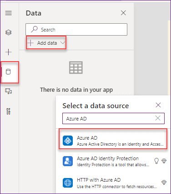Click the 'Azure Active Directory is an Identity' description
The height and width of the screenshot is (194, 171).
coord(120,144)
